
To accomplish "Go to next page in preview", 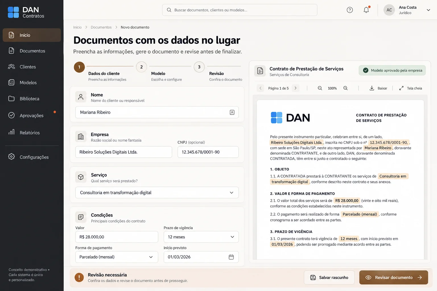I will [296, 88].
